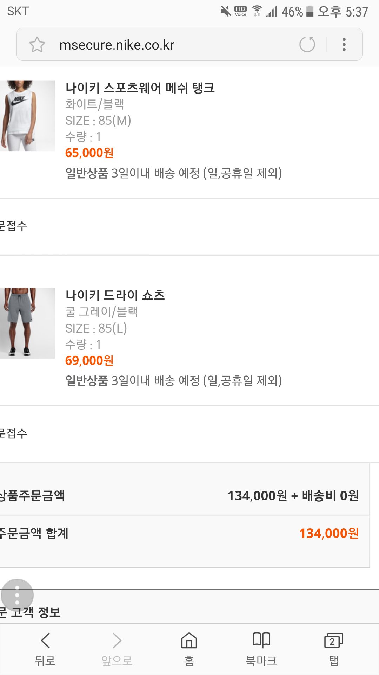
Task: Open the tabs (탭) switcher showing 2
Action: [334, 649]
